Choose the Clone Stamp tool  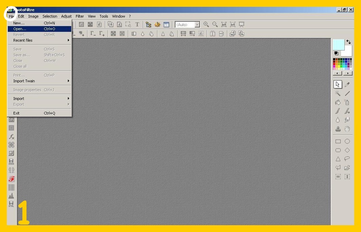pyautogui.click(x=338, y=129)
